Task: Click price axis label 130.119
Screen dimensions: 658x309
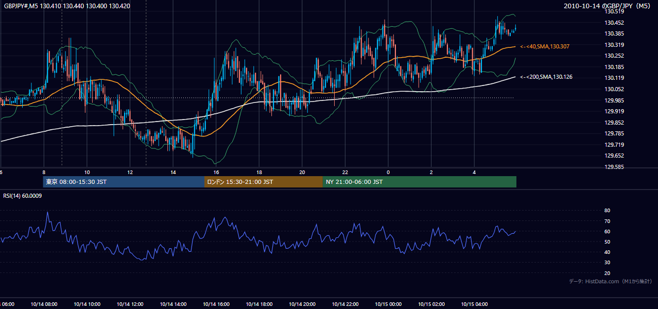Action: click(614, 78)
